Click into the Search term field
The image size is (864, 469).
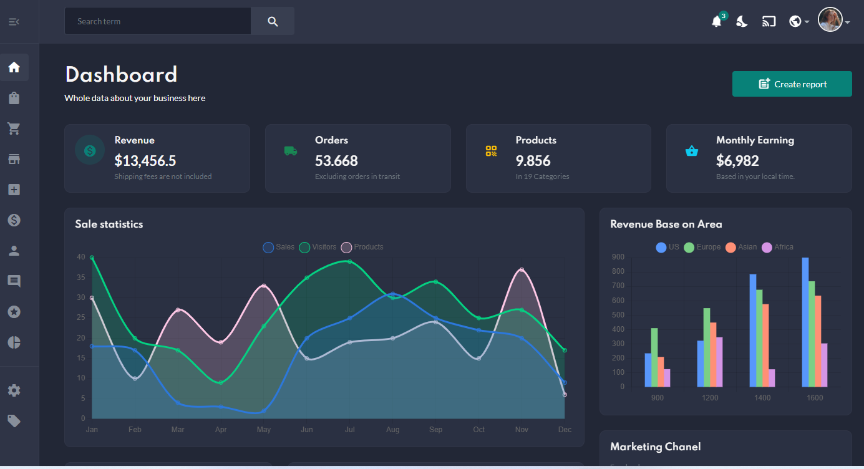[158, 21]
